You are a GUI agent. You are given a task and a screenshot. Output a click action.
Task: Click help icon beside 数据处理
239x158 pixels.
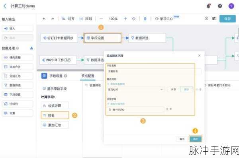point(18,48)
